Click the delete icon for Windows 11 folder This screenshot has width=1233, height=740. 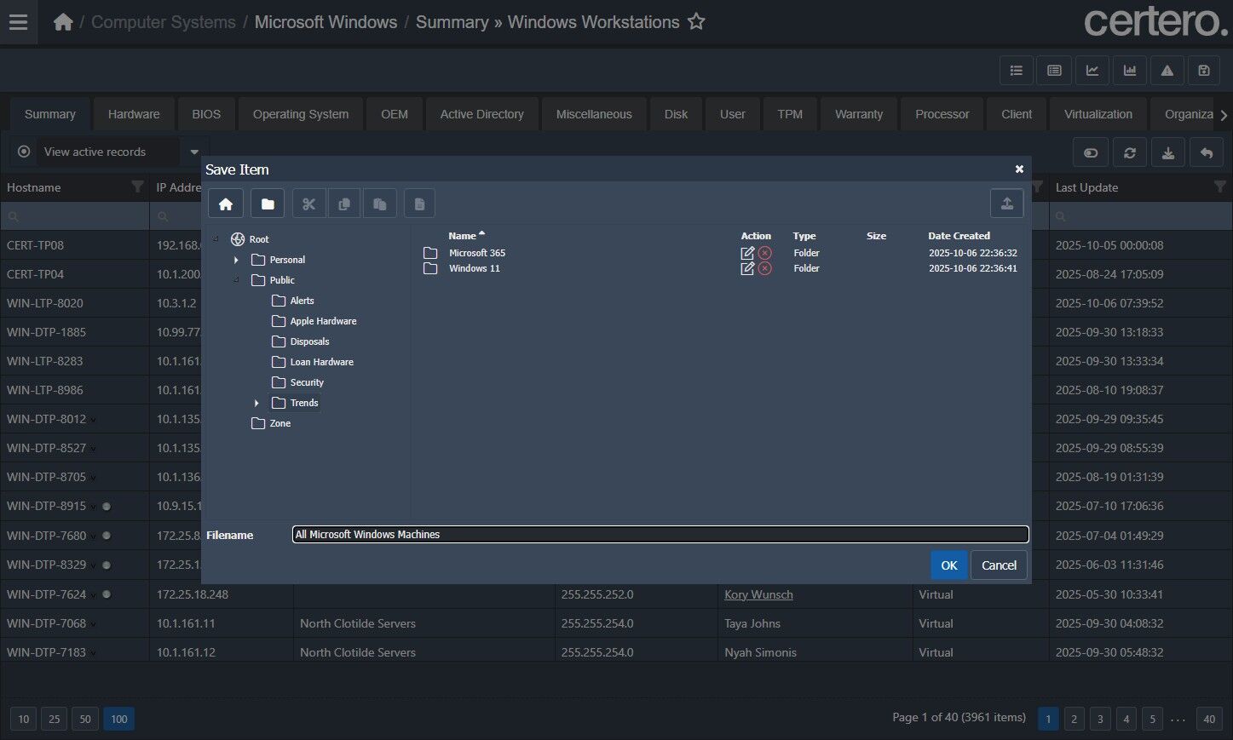(765, 268)
